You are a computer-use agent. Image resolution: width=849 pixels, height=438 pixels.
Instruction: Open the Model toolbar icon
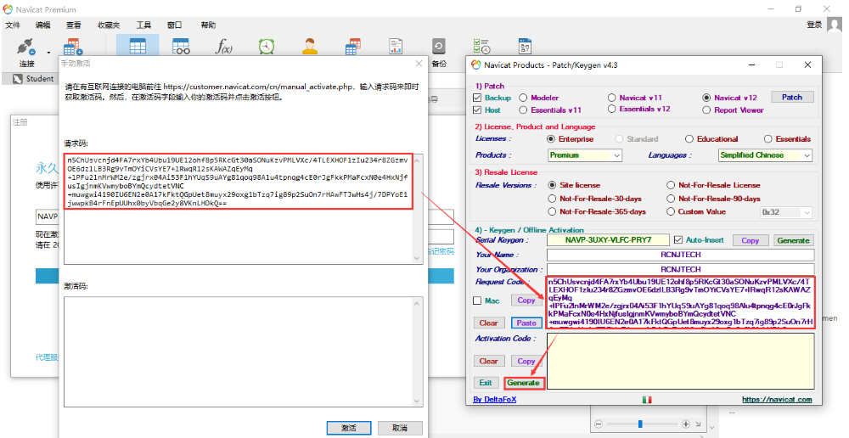click(525, 47)
